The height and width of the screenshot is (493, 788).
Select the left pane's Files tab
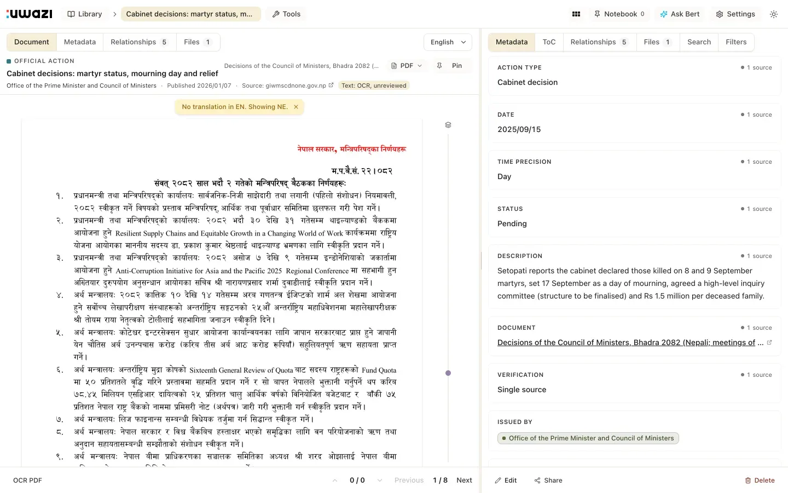198,42
